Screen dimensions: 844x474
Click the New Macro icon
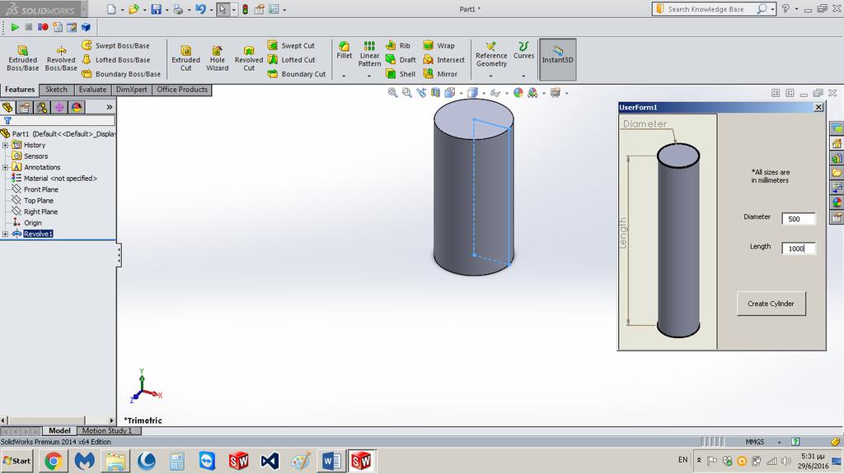point(58,27)
